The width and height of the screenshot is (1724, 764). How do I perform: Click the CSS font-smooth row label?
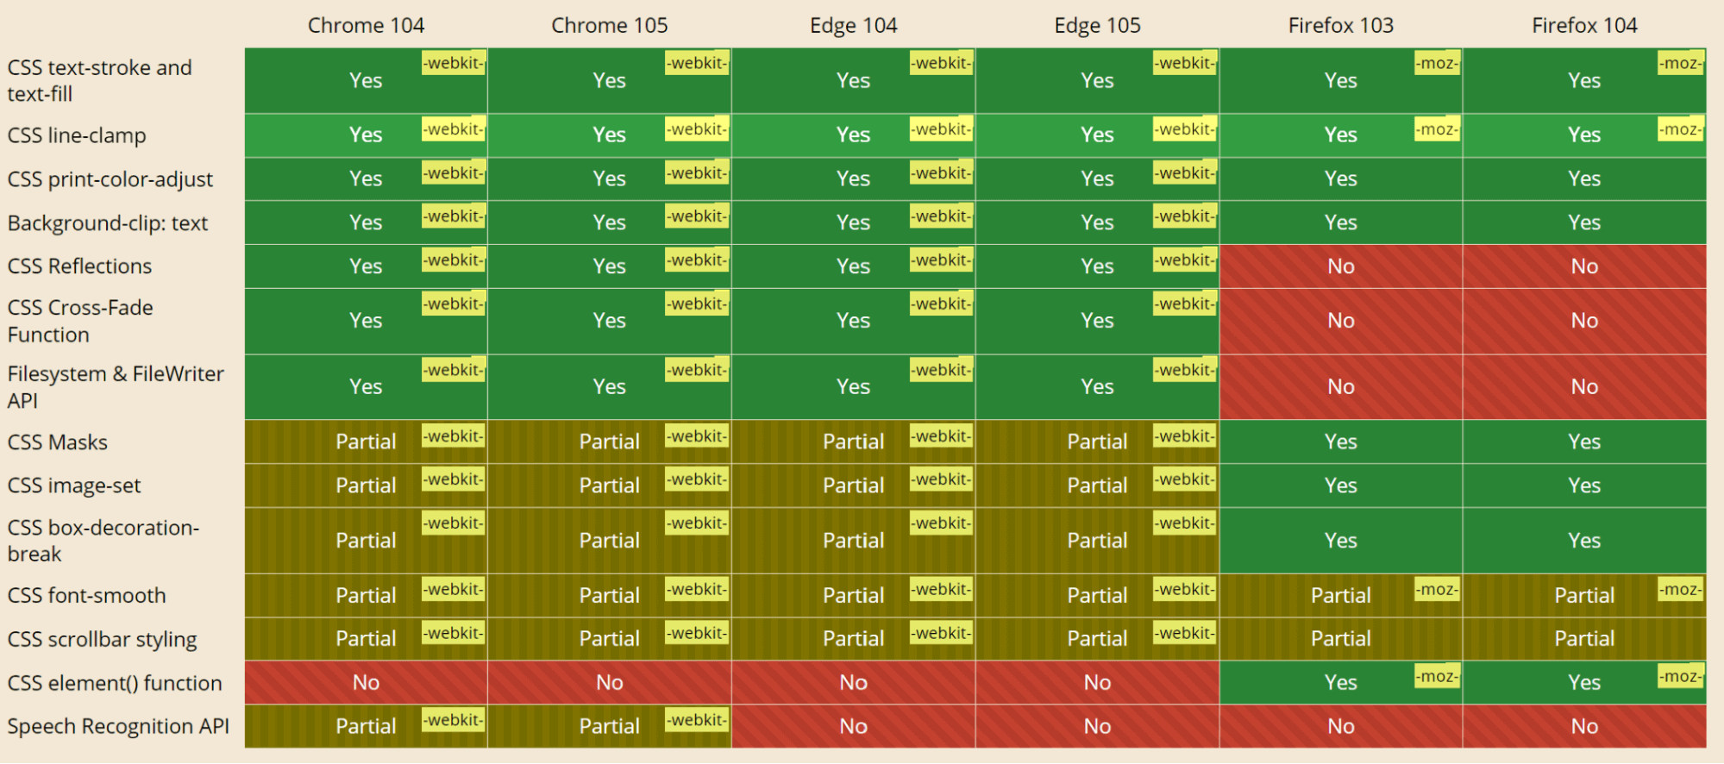[86, 595]
